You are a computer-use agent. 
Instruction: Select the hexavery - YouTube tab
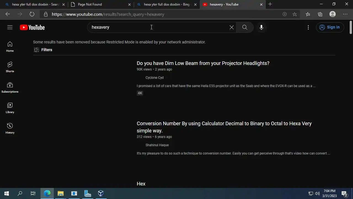point(233,4)
